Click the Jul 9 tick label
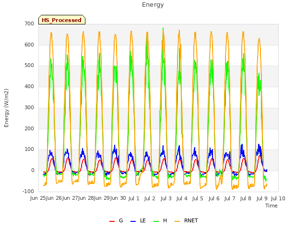The image size is (307, 230). 262,198
